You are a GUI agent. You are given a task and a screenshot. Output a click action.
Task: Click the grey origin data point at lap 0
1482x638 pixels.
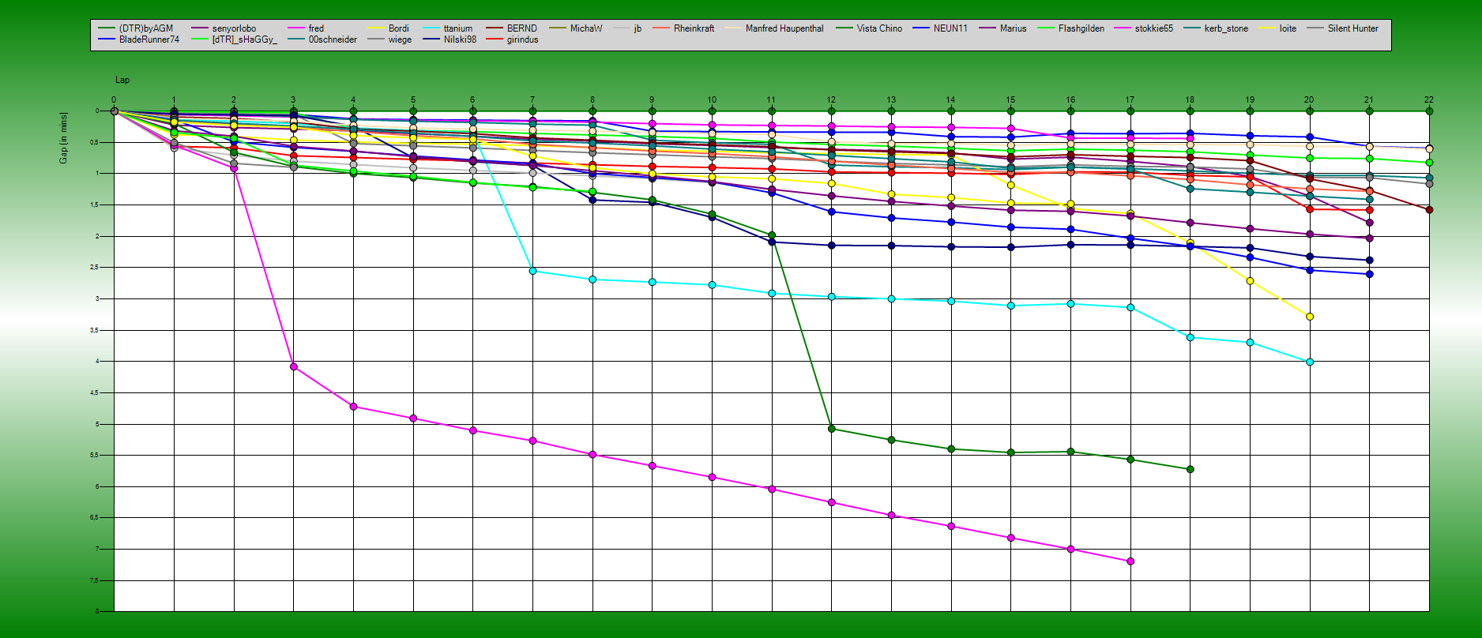point(115,111)
